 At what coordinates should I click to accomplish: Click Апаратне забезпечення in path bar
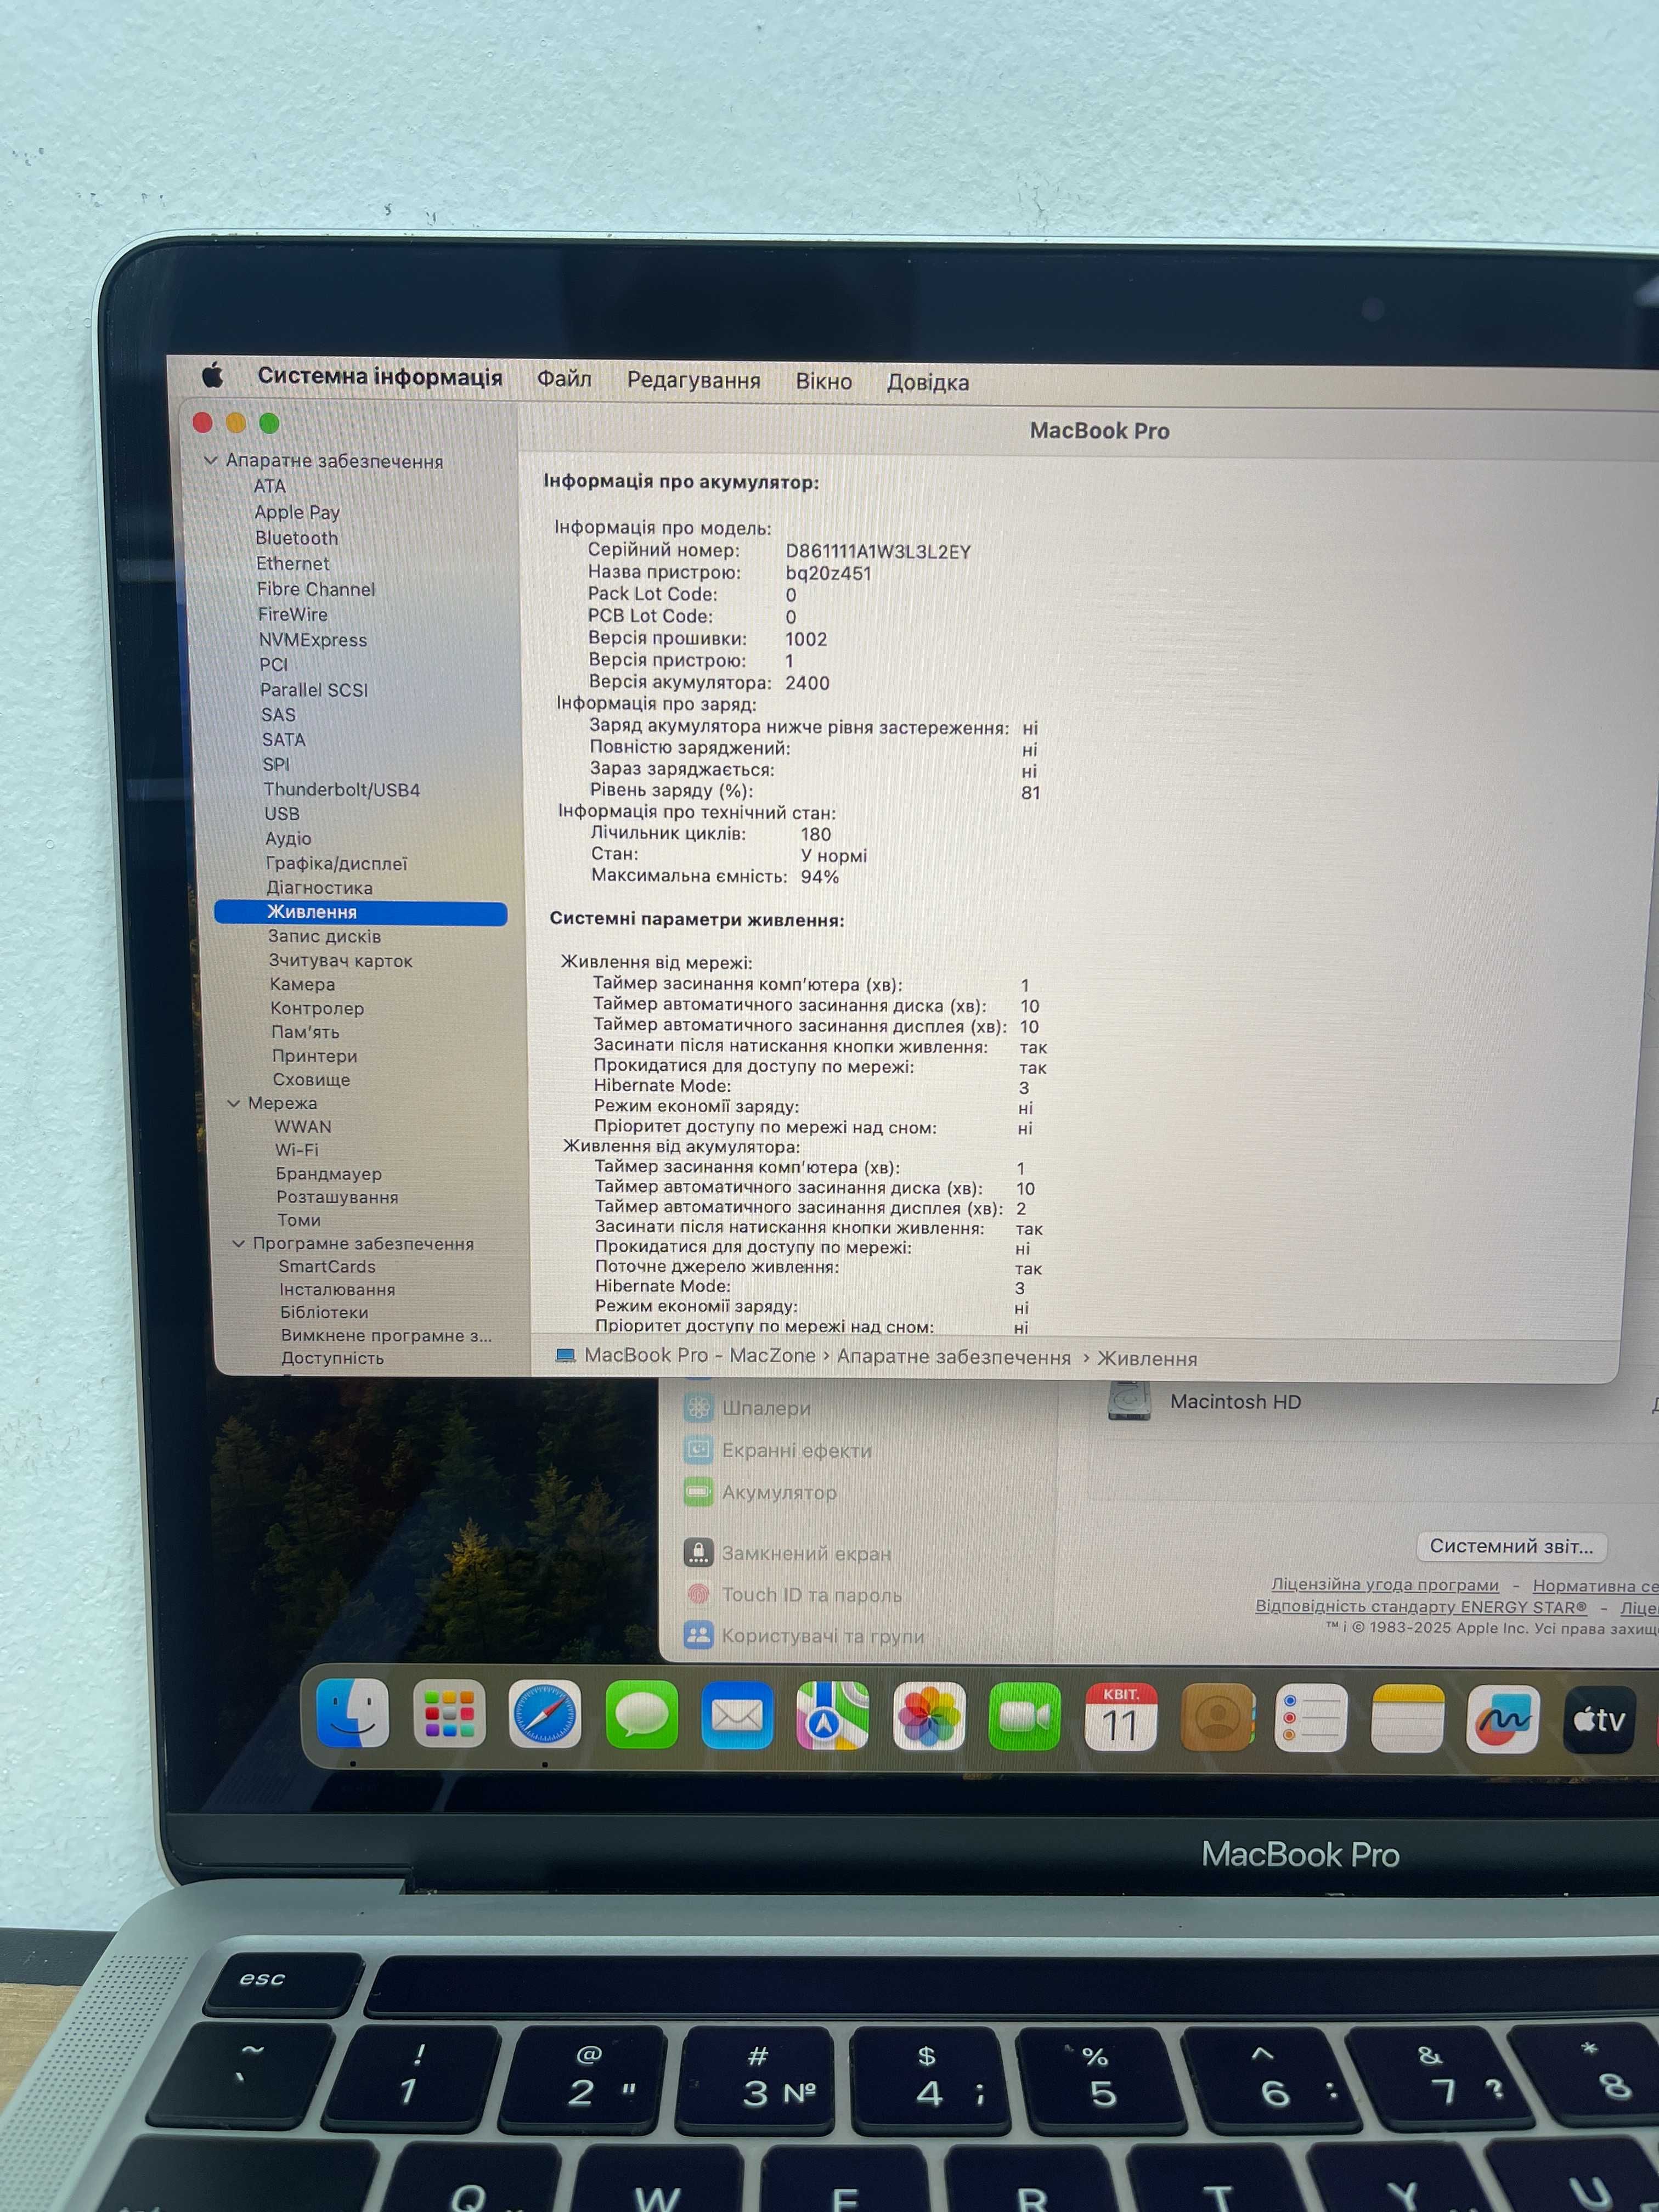click(953, 1357)
